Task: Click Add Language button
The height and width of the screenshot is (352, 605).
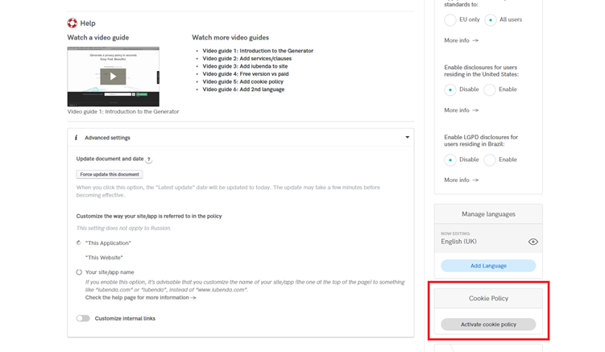Action: click(x=488, y=266)
